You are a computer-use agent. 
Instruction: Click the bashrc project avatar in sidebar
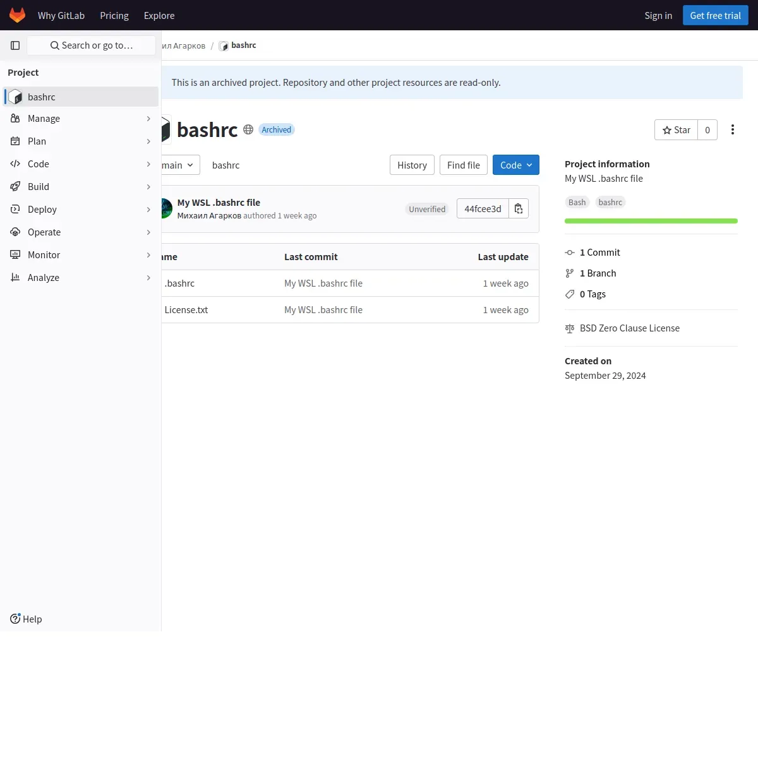(15, 97)
